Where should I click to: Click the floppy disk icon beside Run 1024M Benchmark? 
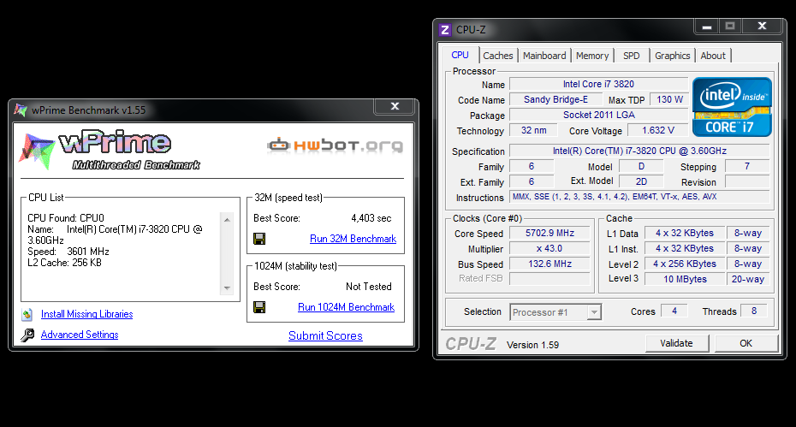point(259,307)
